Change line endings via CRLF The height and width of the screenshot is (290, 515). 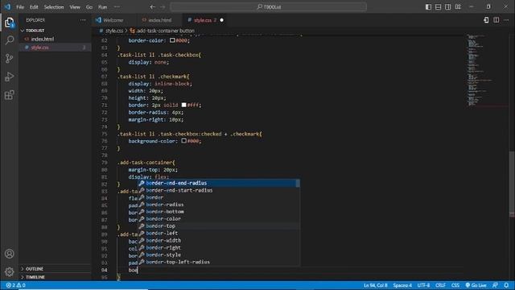click(x=440, y=285)
